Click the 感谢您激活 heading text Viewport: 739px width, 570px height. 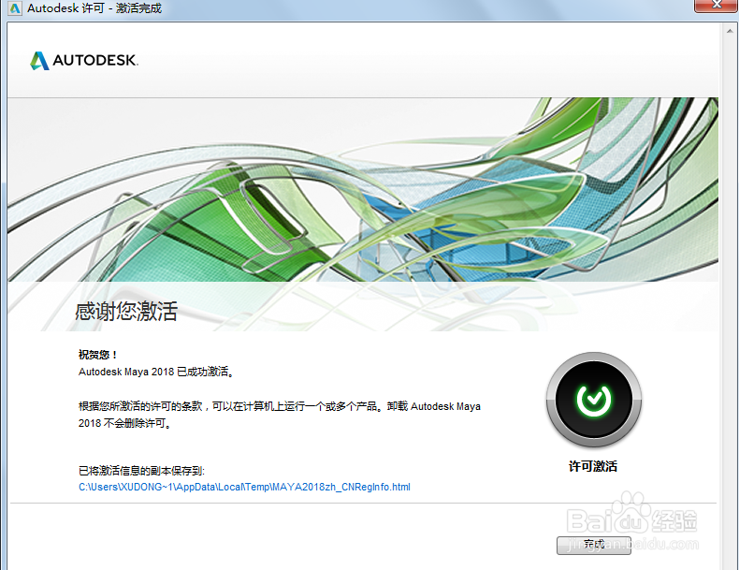[x=126, y=311]
